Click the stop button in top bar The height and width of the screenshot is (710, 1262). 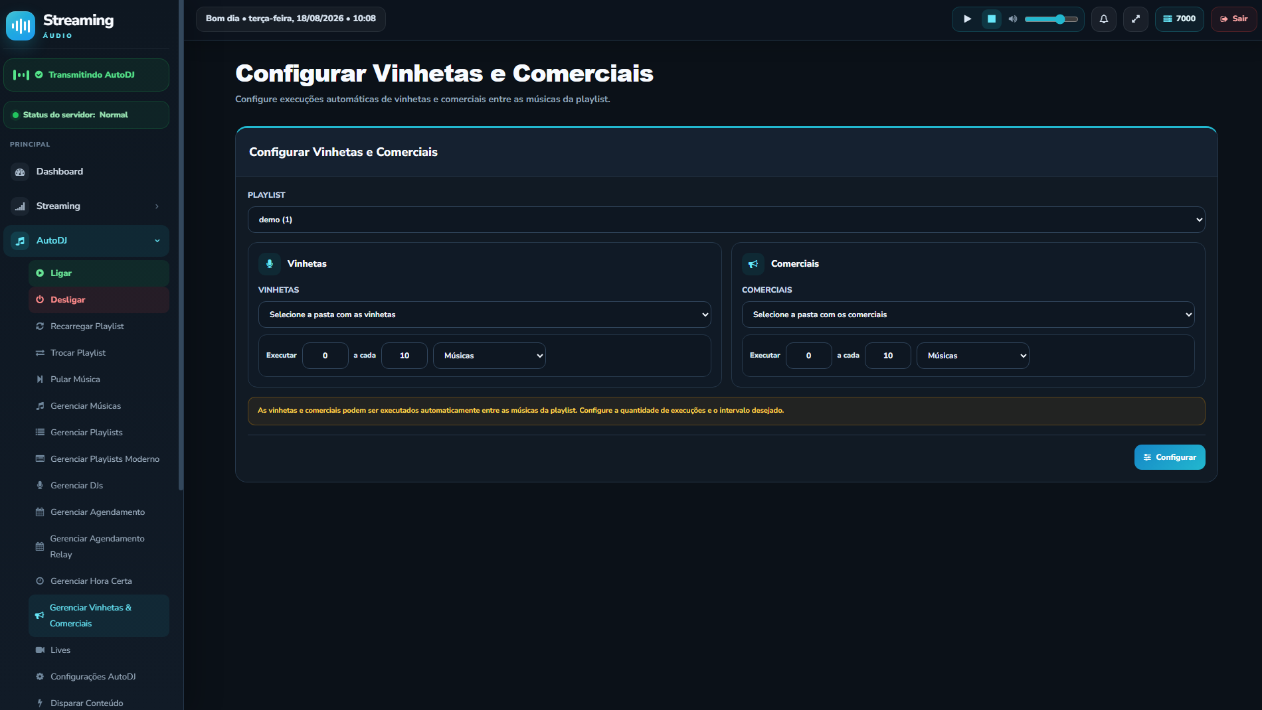(992, 19)
